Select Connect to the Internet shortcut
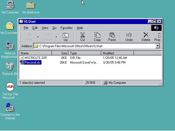This screenshot has width=175, height=131. [10, 111]
